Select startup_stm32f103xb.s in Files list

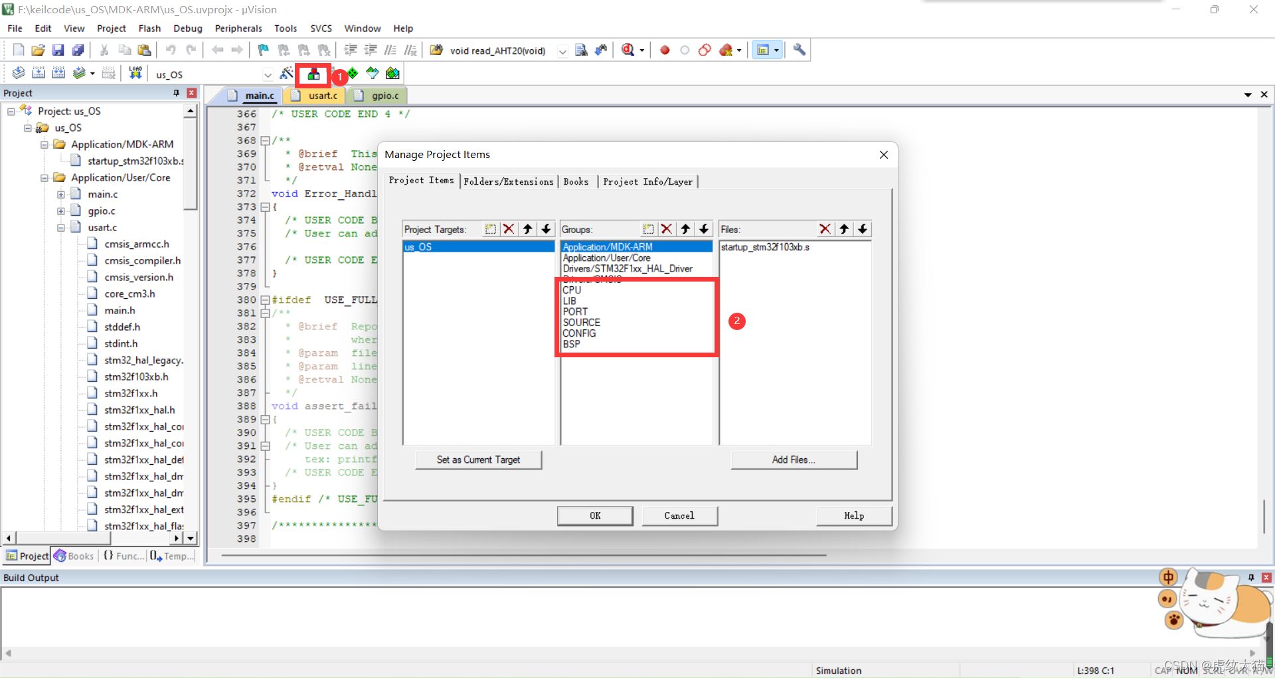765,247
